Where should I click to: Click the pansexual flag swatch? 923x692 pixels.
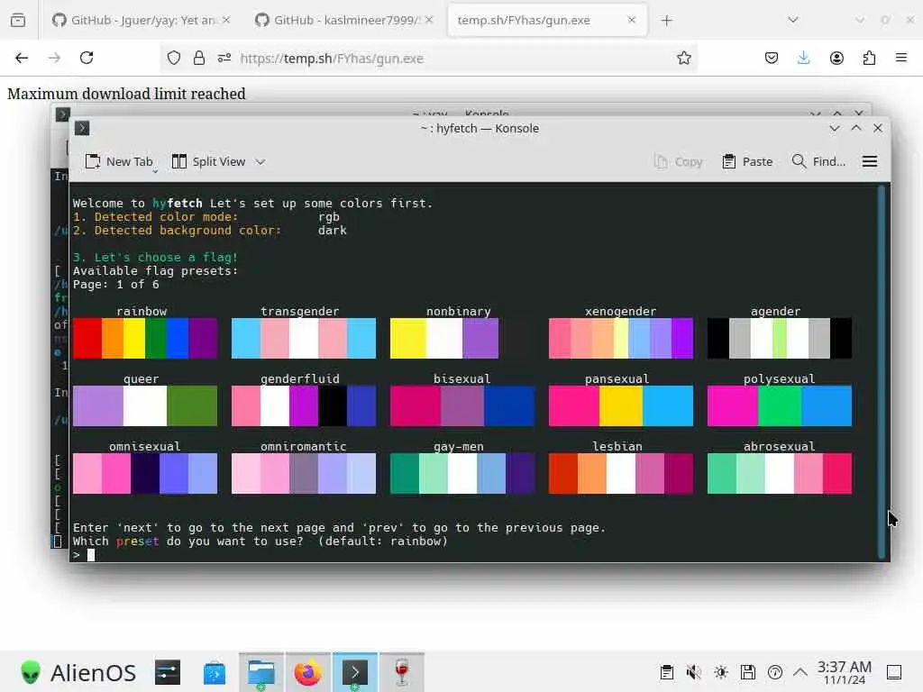pos(620,406)
